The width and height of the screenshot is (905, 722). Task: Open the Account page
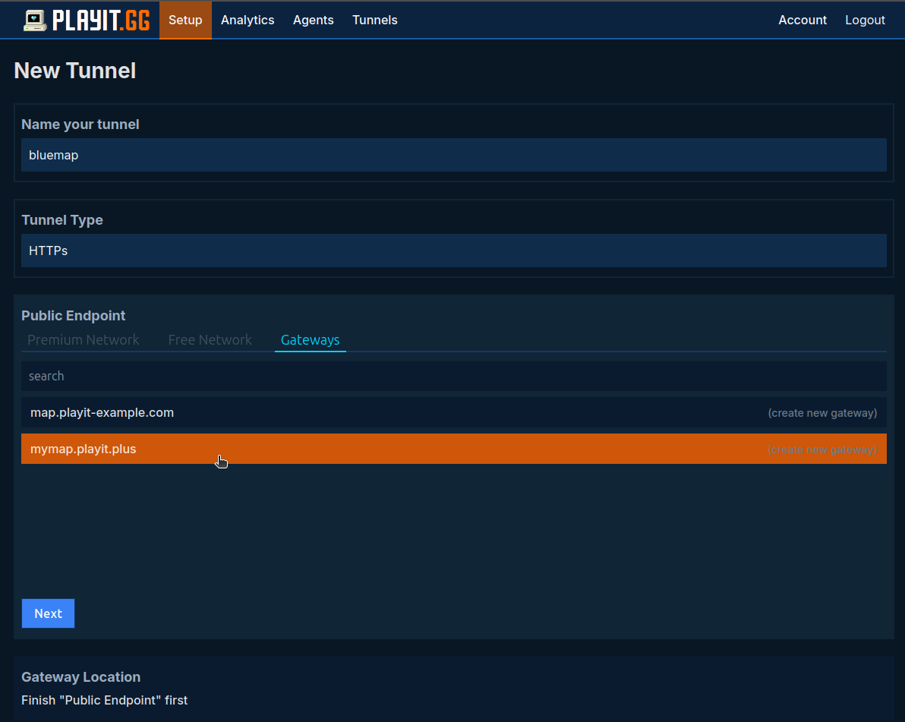pyautogui.click(x=802, y=20)
